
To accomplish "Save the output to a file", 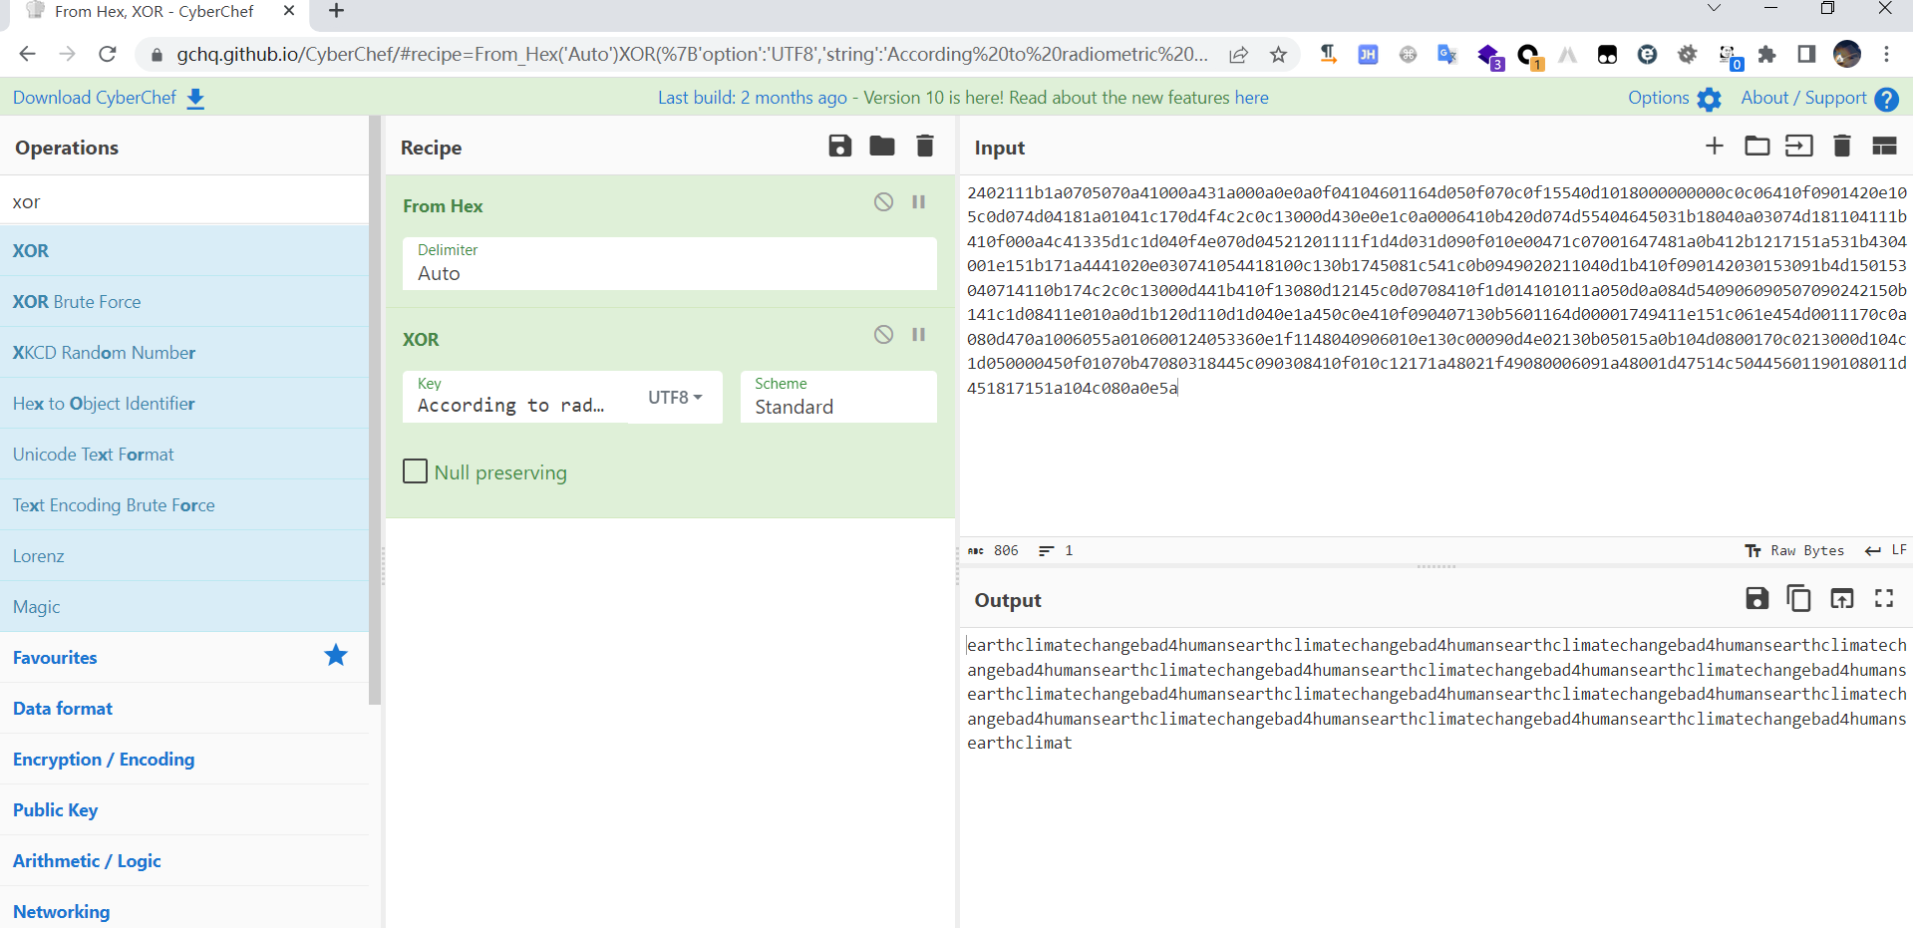I will tap(1756, 598).
